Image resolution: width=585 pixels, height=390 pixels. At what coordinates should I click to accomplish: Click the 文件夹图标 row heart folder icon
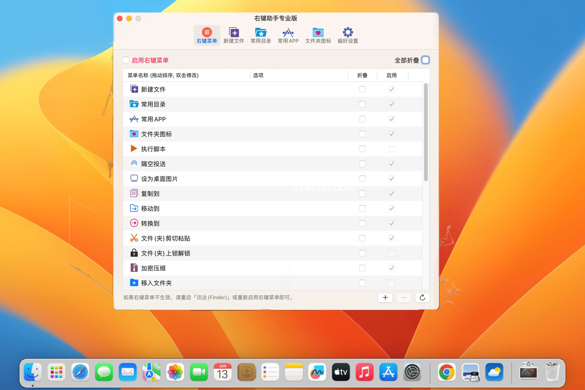(134, 134)
